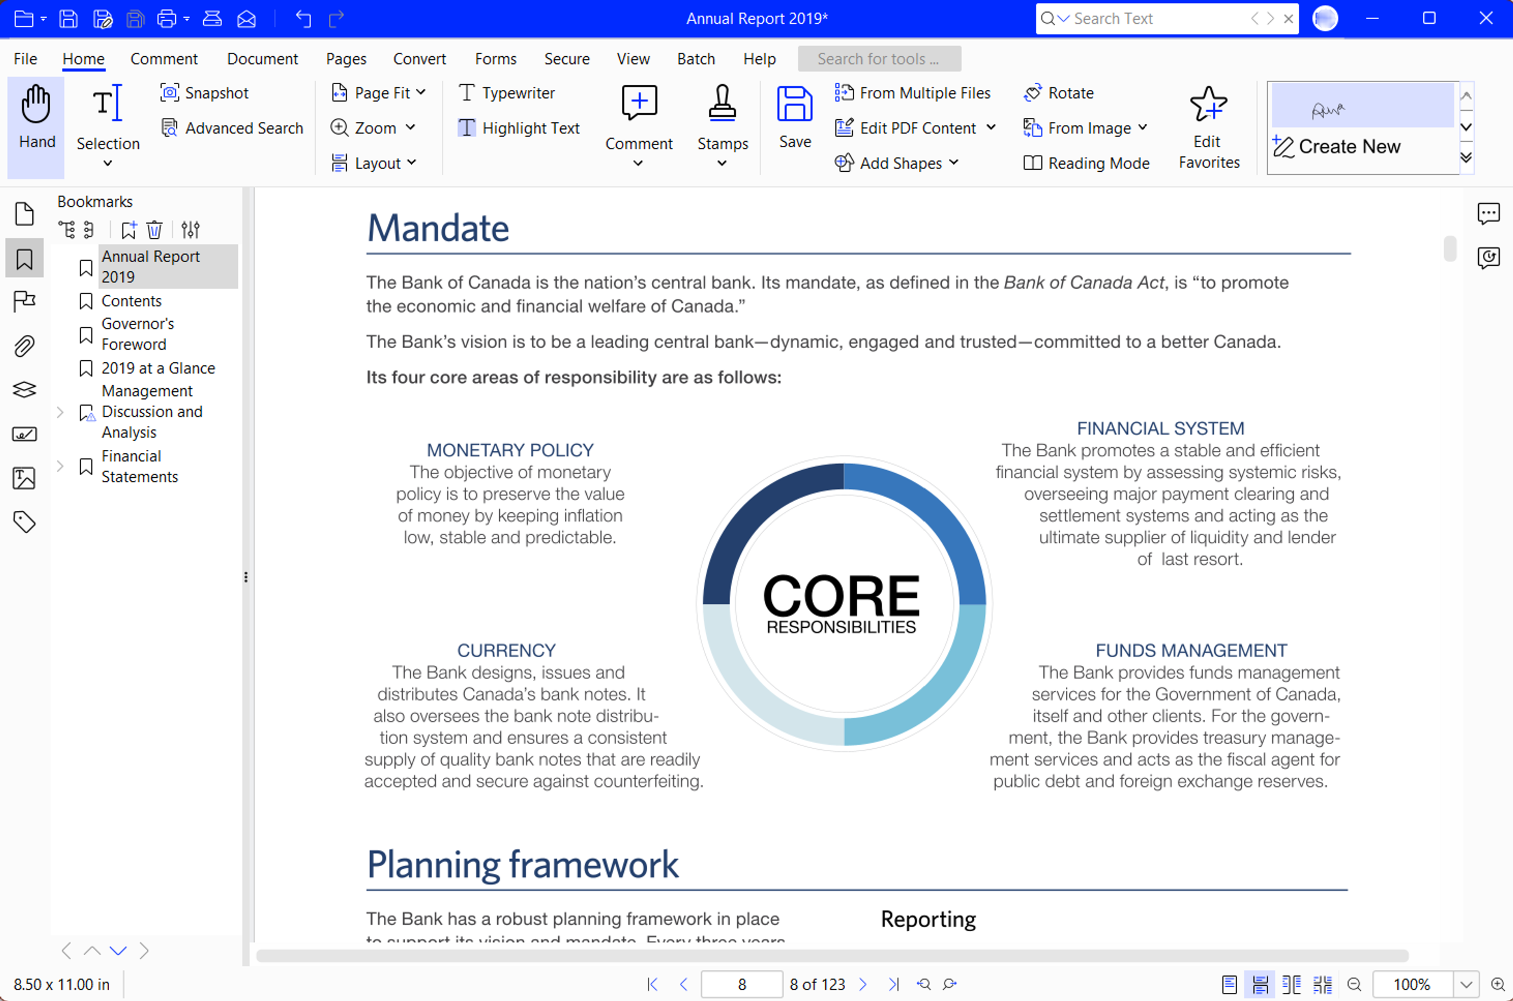The image size is (1513, 1001).
Task: Expand the Financial Statements bookmark
Action: 60,466
